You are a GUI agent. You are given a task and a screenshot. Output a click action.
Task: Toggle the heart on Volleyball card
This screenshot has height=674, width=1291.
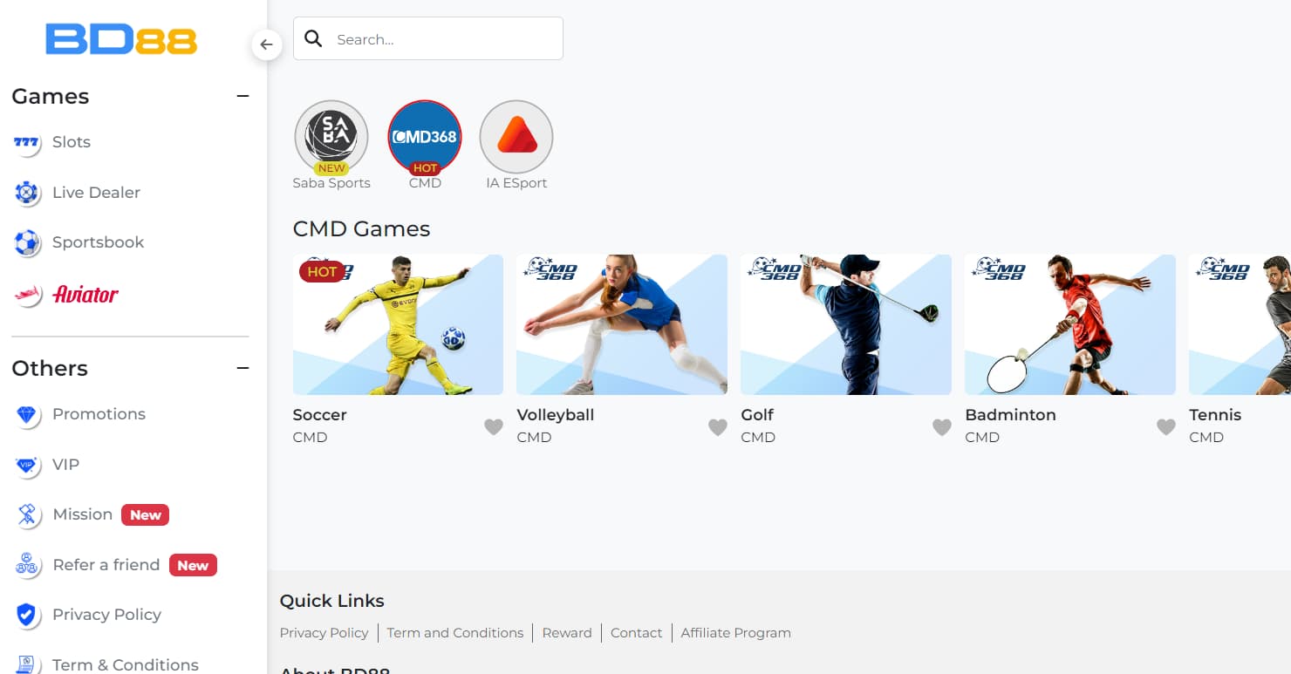click(718, 426)
